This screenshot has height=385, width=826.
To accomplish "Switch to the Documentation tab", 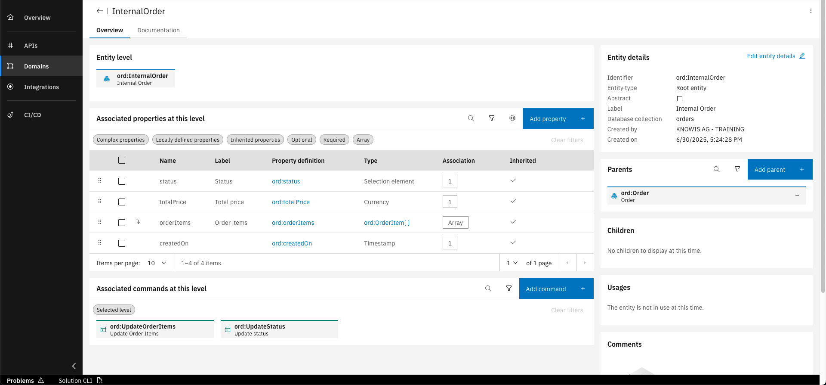I will click(x=158, y=30).
